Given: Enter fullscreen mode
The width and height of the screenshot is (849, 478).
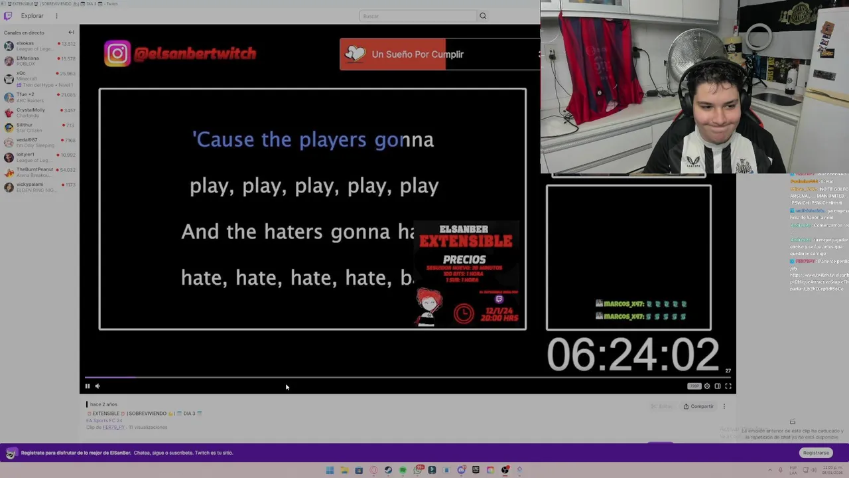Looking at the screenshot, I should [728, 386].
